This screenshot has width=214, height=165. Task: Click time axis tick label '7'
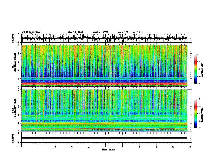[139, 147]
